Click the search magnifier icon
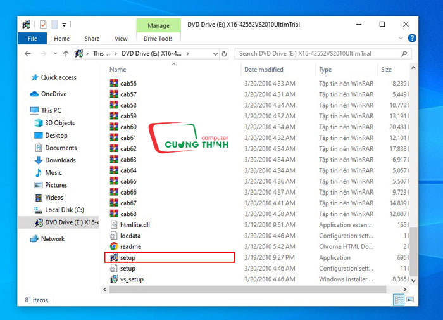Image resolution: width=443 pixels, height=320 pixels. [x=404, y=53]
